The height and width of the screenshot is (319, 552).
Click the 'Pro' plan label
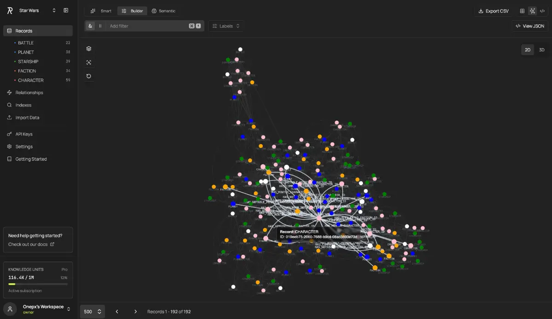[64, 269]
